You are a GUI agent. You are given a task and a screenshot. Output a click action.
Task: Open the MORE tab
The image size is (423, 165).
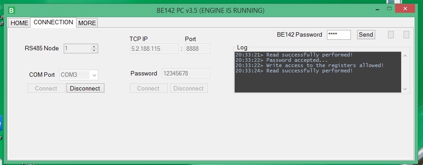(87, 23)
